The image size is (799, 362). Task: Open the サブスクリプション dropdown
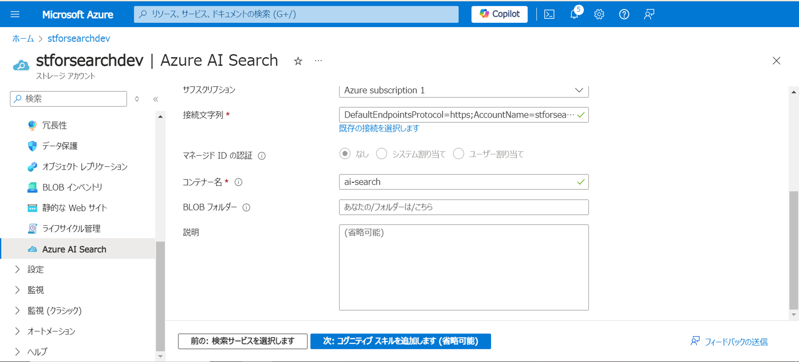click(x=464, y=91)
